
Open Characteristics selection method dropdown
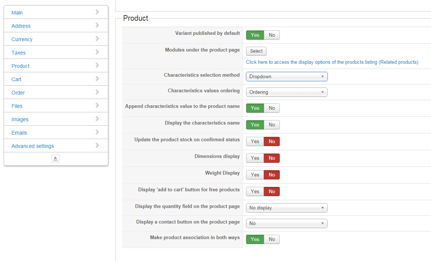pyautogui.click(x=286, y=77)
